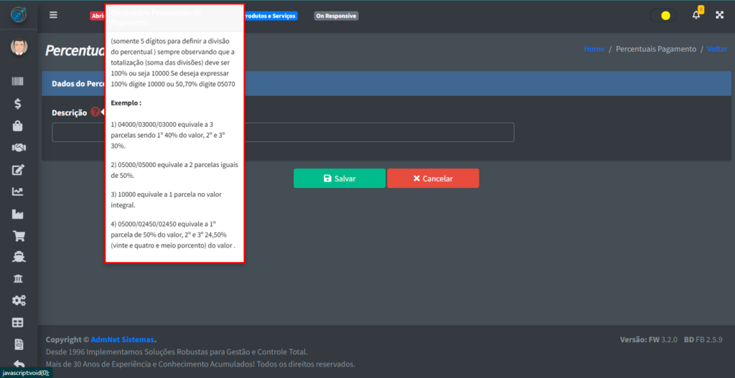Click the Cancelar button

coord(432,179)
